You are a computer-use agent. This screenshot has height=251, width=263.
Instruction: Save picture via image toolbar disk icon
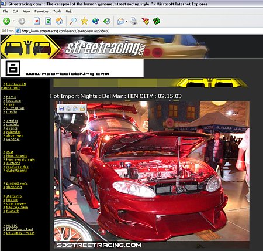pyautogui.click(x=61, y=108)
